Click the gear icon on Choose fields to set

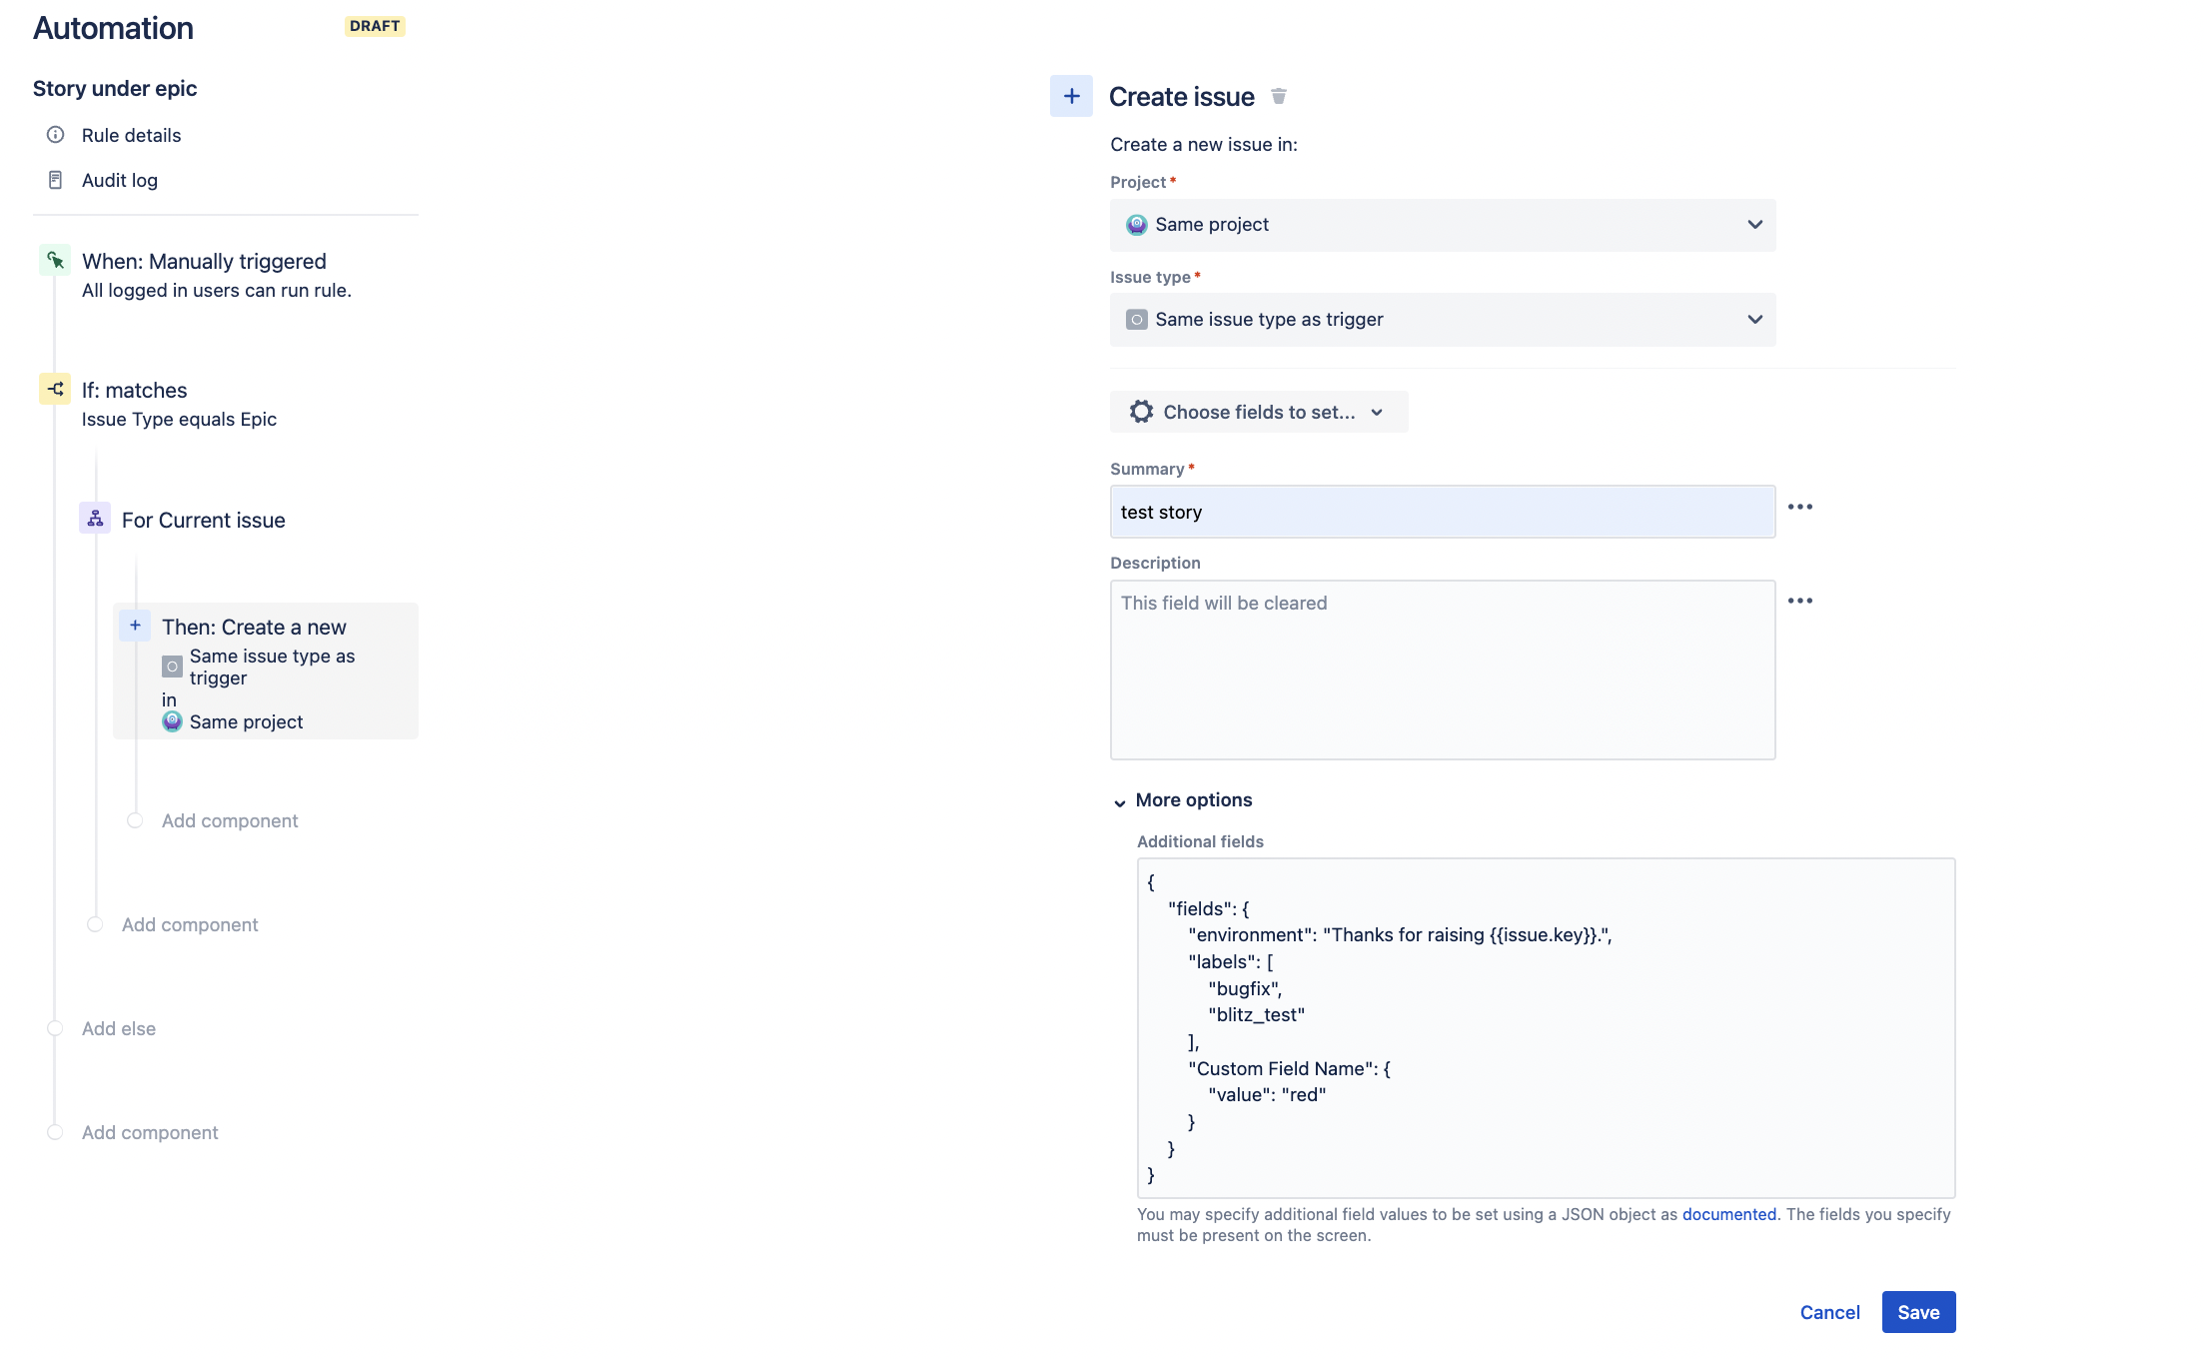click(1139, 411)
